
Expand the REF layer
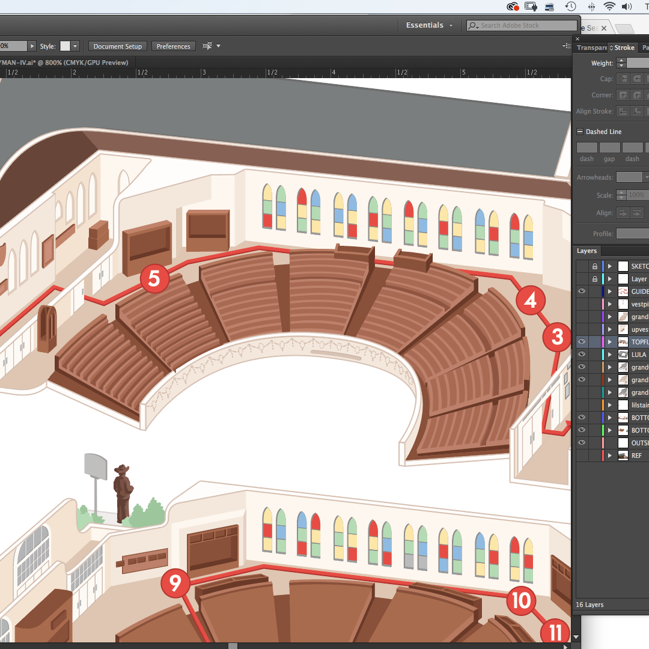[610, 456]
